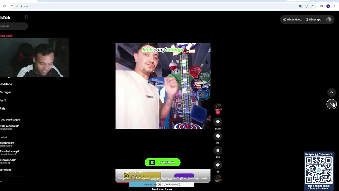Image resolution: width=339 pixels, height=191 pixels.
Task: Open followed account Pistolinha mvp7
Action: (10, 153)
